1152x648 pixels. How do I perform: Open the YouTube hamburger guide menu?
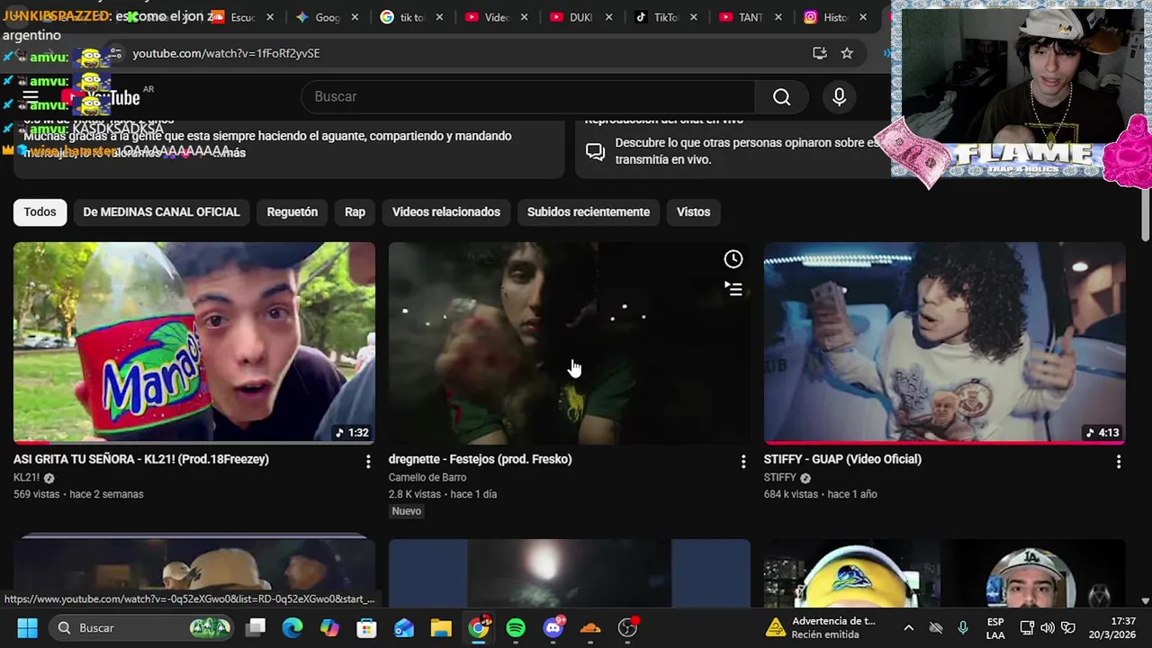click(31, 97)
